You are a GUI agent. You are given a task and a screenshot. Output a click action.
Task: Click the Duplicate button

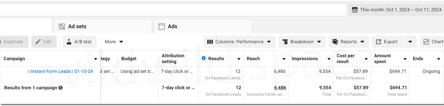13,42
